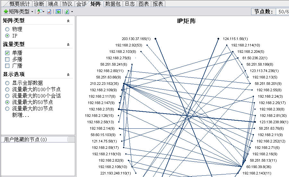Click node label 61.50.236.22(1)
The width and height of the screenshot is (289, 177).
tap(255, 58)
